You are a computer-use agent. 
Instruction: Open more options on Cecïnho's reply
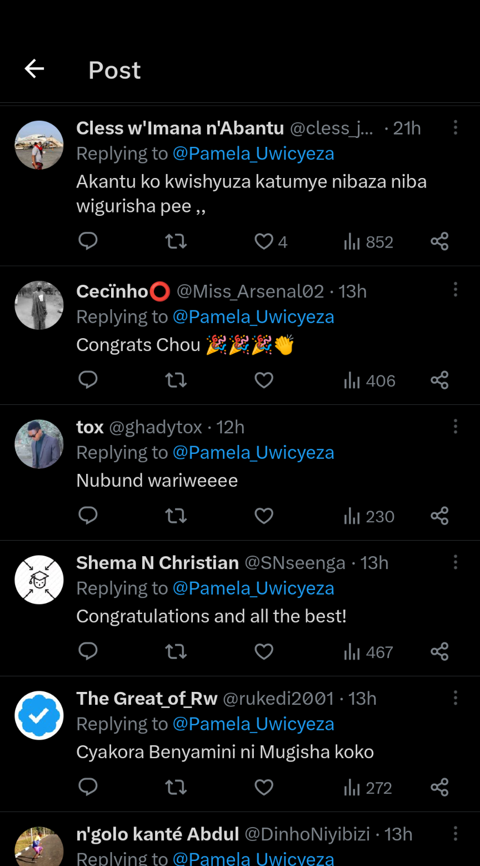click(456, 289)
